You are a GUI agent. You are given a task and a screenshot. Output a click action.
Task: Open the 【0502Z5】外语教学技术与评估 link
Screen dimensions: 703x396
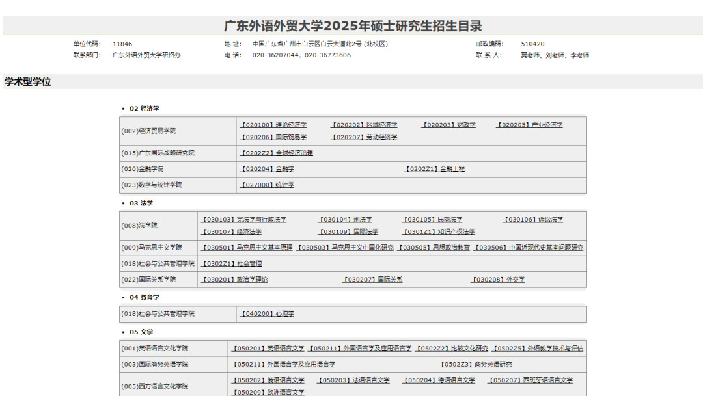pyautogui.click(x=538, y=349)
